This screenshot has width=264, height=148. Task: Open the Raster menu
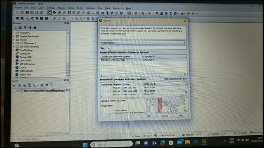point(80,8)
